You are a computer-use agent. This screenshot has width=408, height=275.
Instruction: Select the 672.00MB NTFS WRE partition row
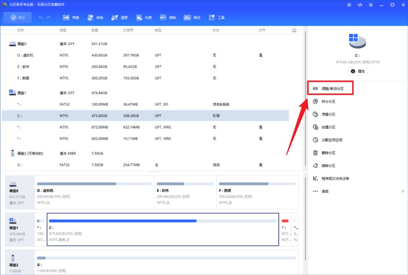pyautogui.click(x=145, y=127)
